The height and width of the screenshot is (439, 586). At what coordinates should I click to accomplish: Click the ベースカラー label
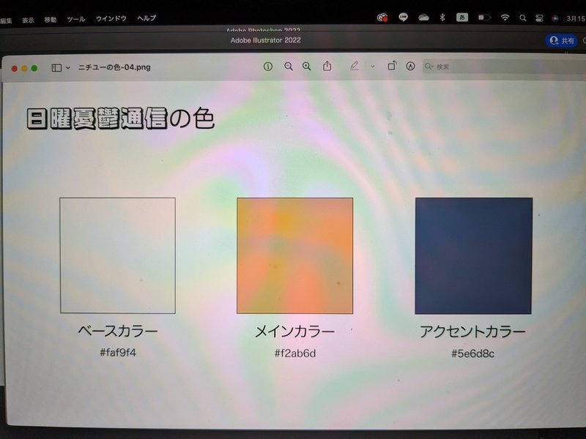pyautogui.click(x=118, y=331)
